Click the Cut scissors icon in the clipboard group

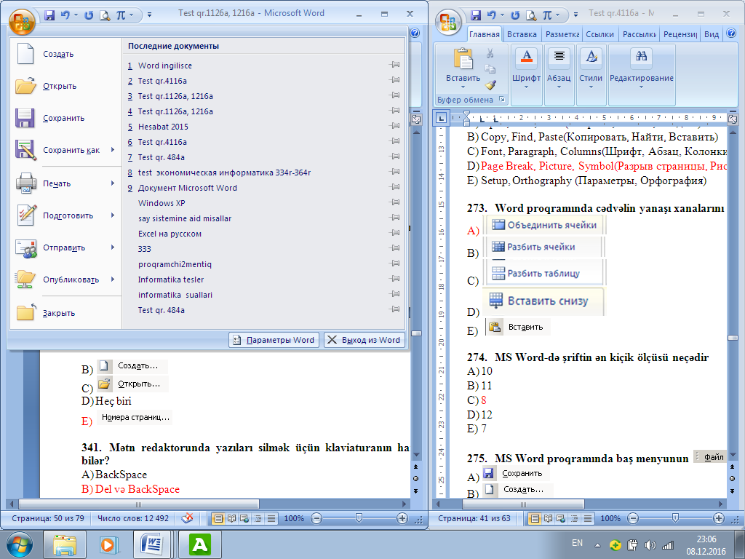click(x=490, y=53)
